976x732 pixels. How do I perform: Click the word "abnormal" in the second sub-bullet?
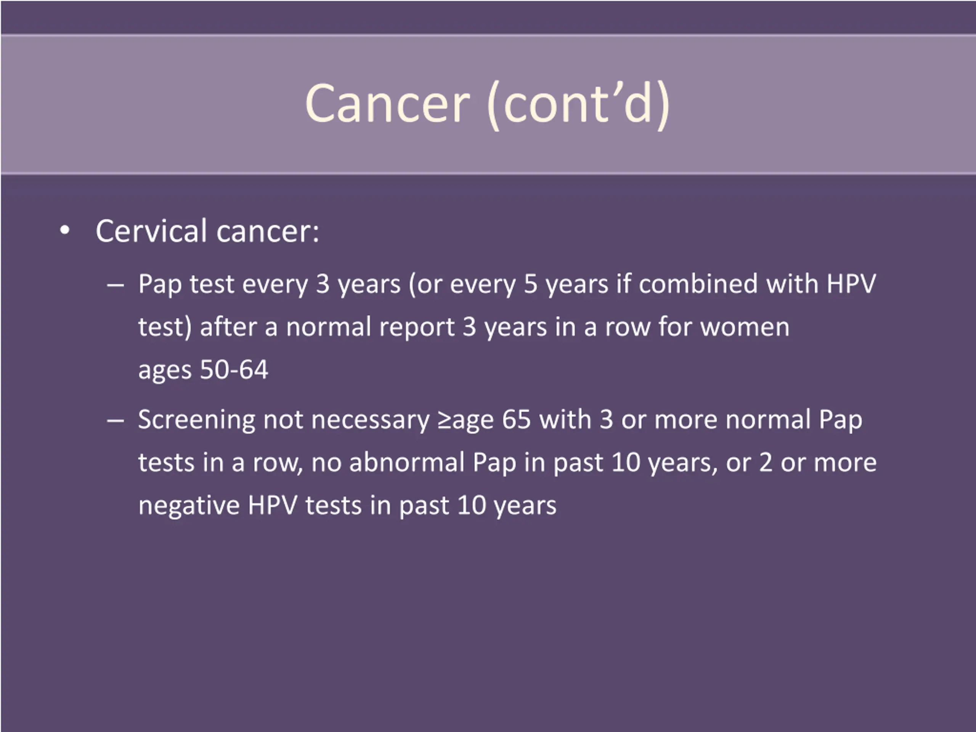(x=406, y=462)
